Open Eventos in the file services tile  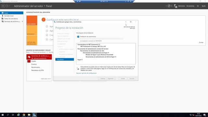pos(34,64)
